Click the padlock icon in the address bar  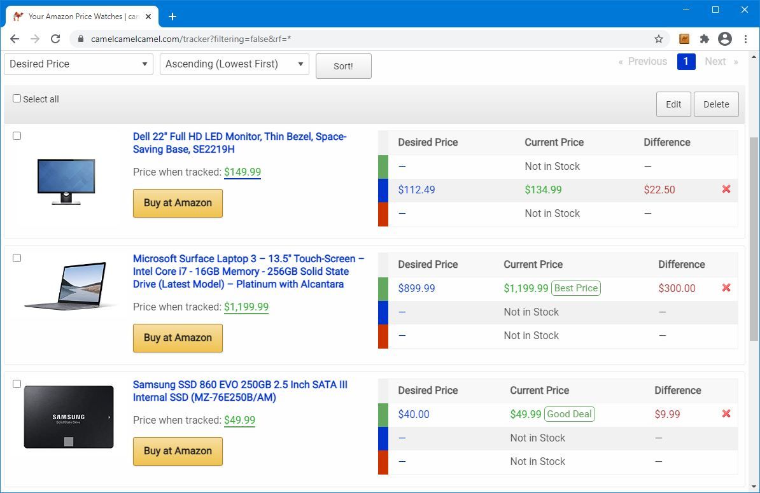click(x=80, y=38)
